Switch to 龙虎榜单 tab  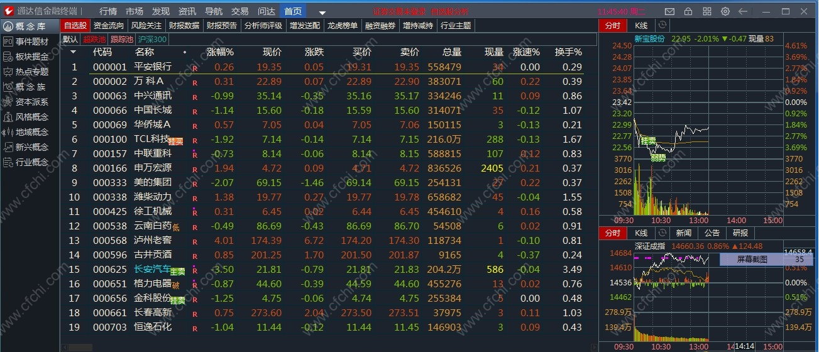point(343,25)
